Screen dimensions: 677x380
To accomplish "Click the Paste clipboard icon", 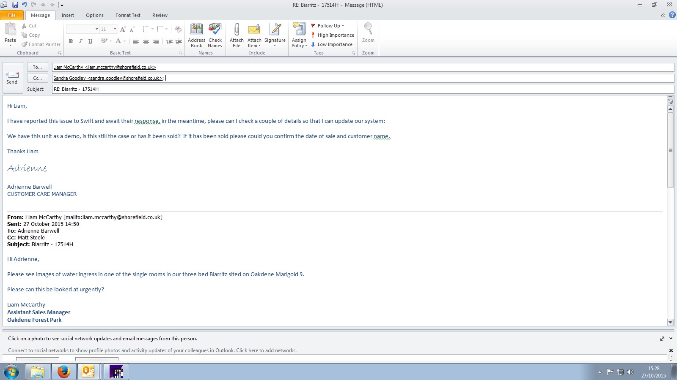I will tap(11, 30).
